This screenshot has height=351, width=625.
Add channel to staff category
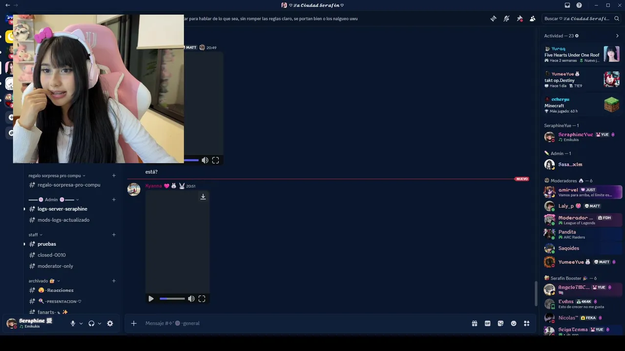tap(114, 234)
